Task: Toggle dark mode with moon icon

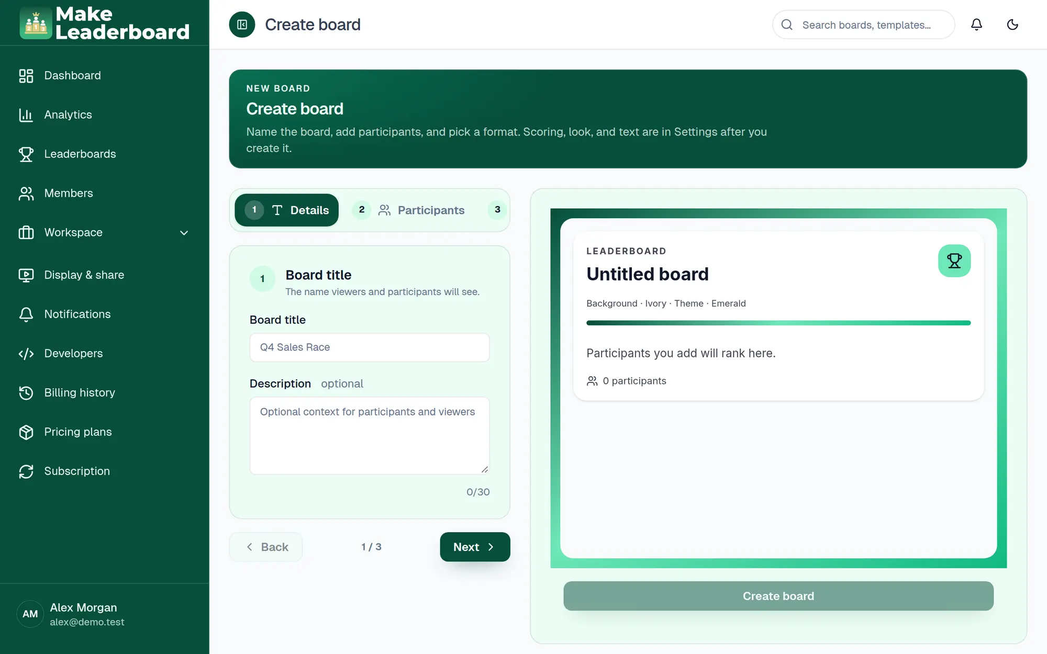Action: coord(1012,25)
